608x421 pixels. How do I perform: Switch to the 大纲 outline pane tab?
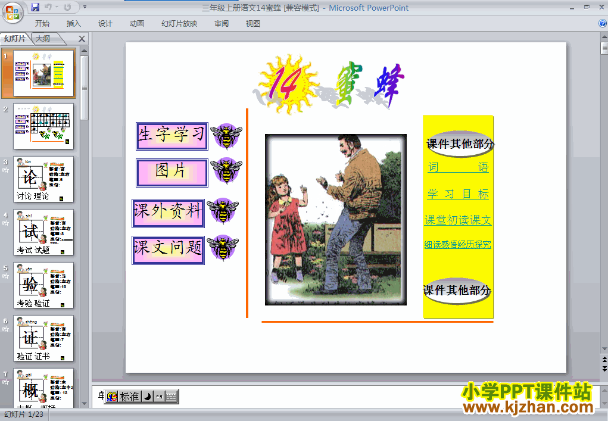(x=43, y=38)
